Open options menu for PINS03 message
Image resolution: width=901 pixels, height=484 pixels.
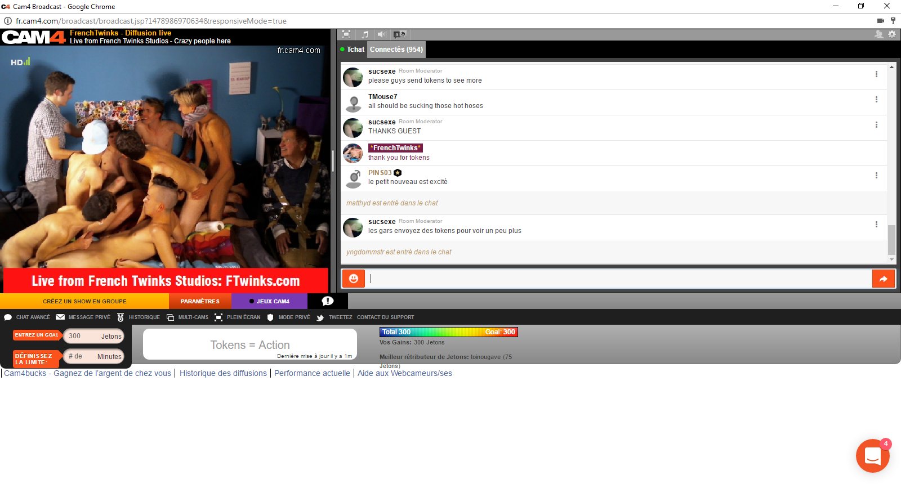click(876, 176)
